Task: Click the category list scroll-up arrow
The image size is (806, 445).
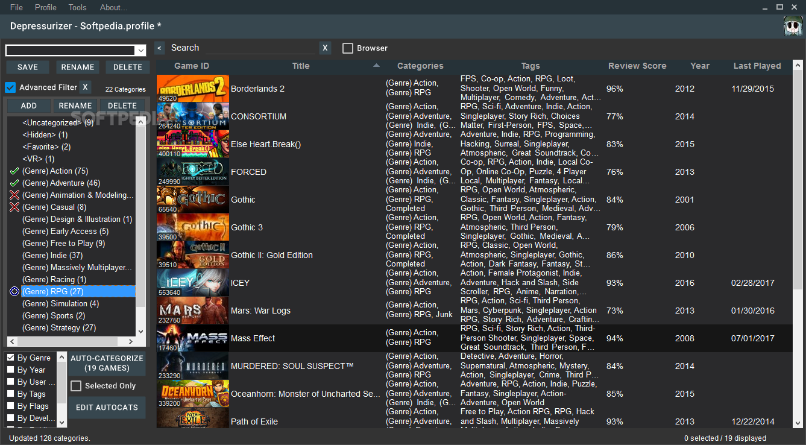Action: coord(140,121)
